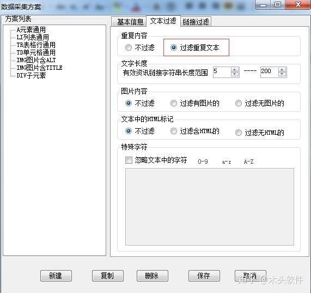Screen dimensions: 311x293
Task: Decrease the minimum length value 5
Action: [x=235, y=74]
